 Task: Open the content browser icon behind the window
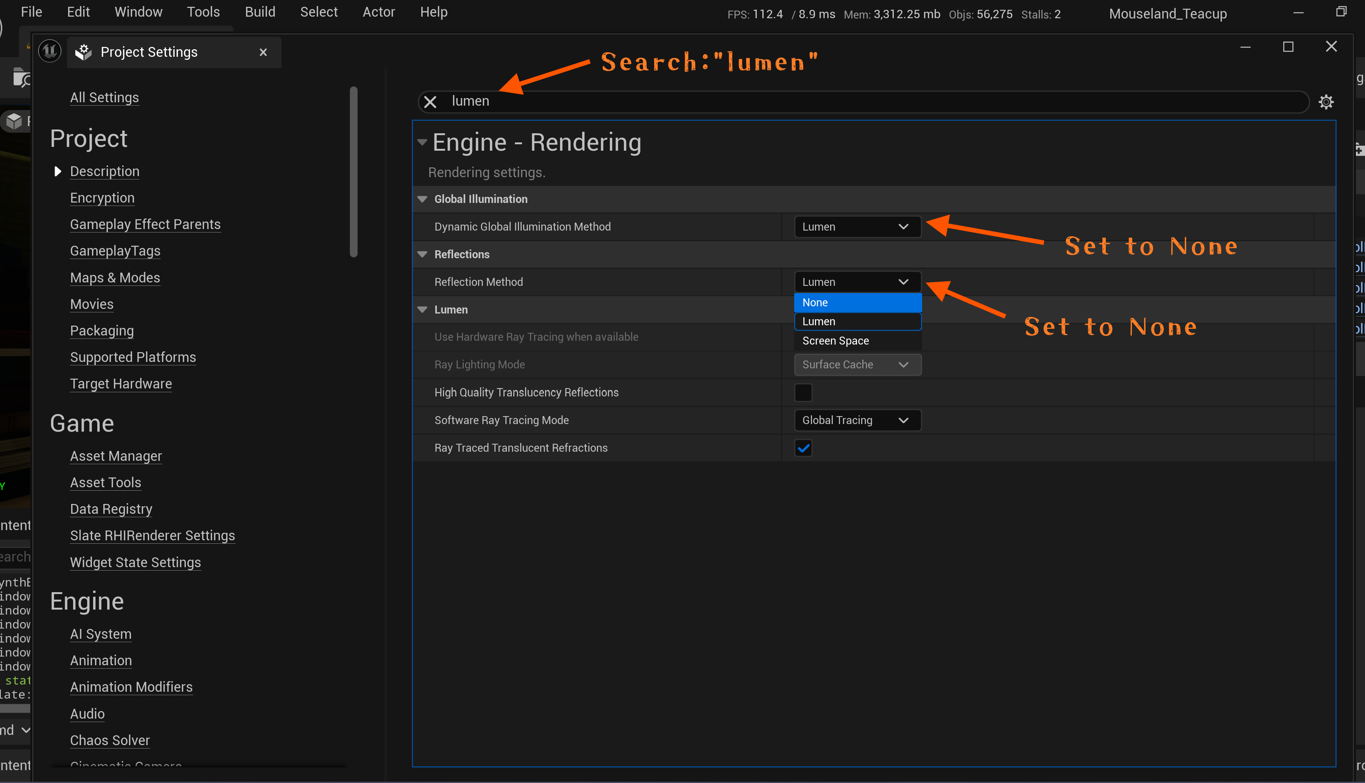tap(22, 78)
